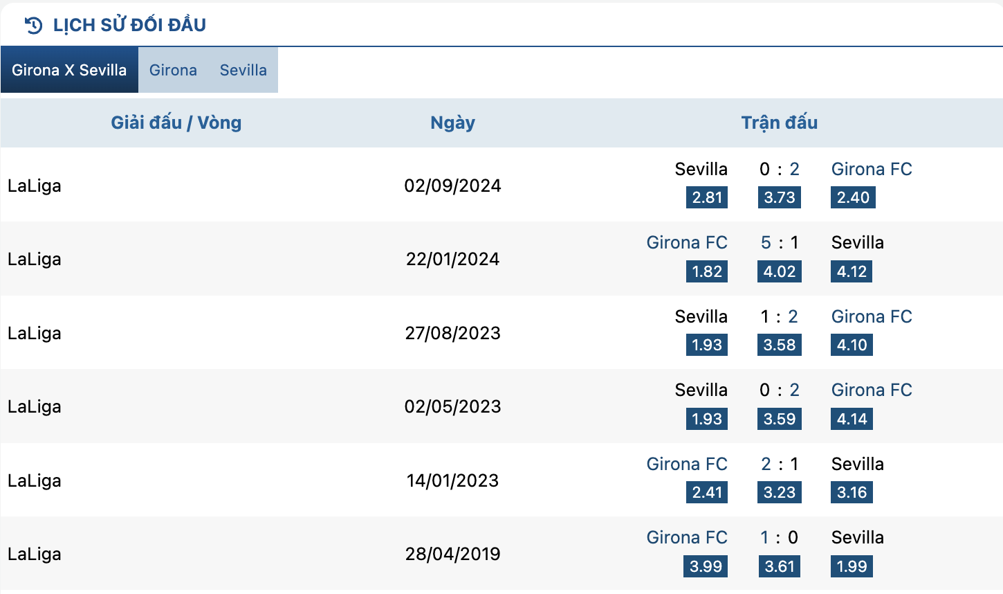Select the Girona X Sevilla tab
Viewport: 1003px width, 594px height.
pos(69,70)
